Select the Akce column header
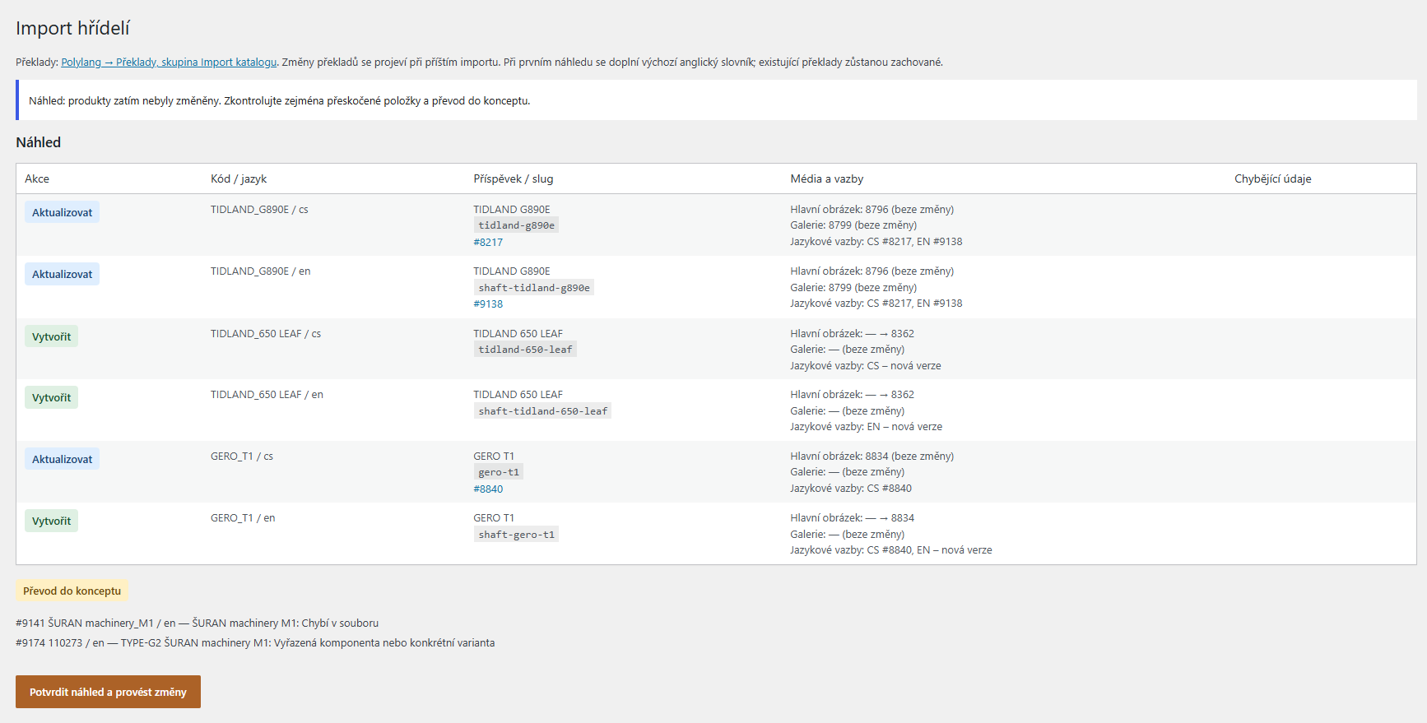This screenshot has width=1427, height=723. point(37,178)
